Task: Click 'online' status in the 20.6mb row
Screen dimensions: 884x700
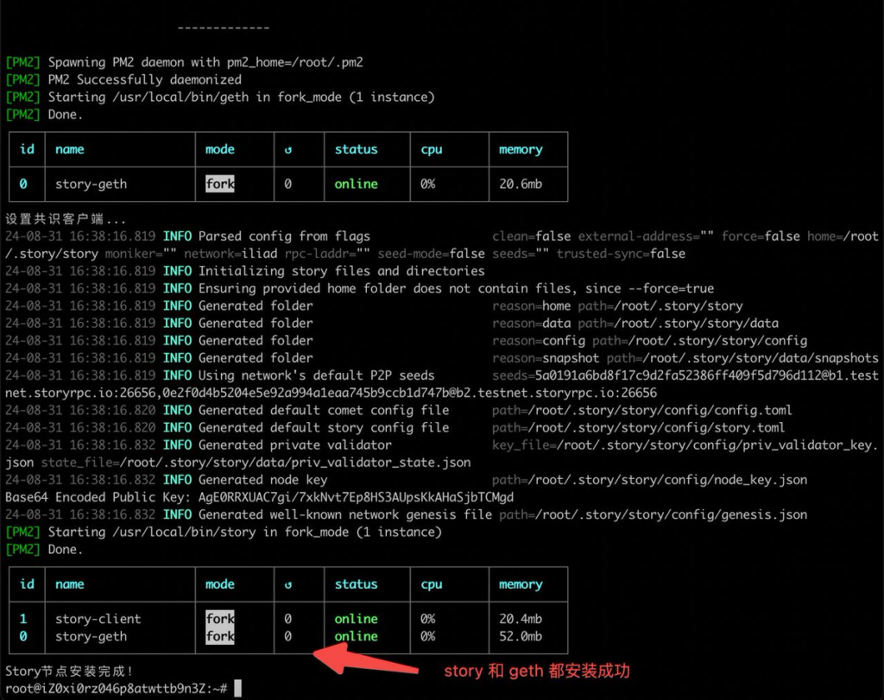Action: point(357,184)
